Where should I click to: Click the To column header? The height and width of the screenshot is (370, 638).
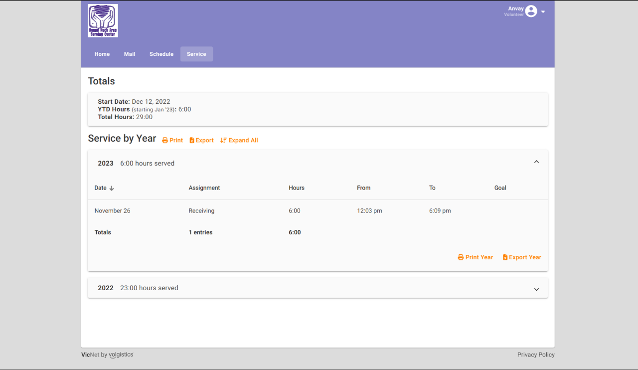tap(432, 188)
